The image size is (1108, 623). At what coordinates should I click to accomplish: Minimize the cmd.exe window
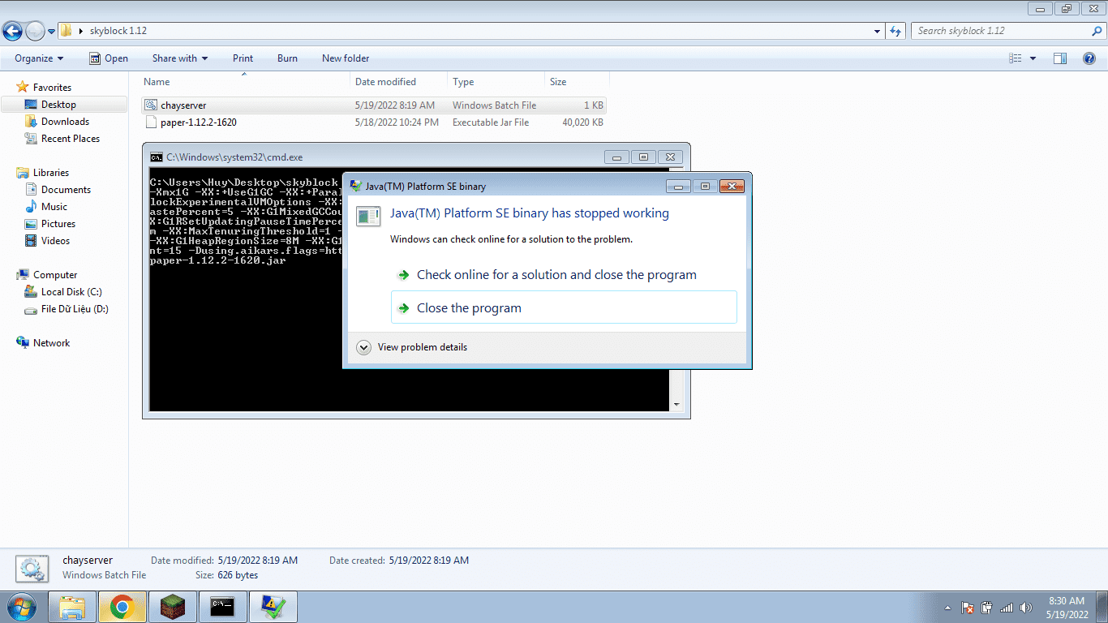coord(617,157)
